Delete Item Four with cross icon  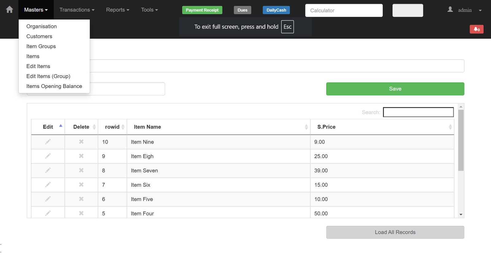tap(81, 213)
